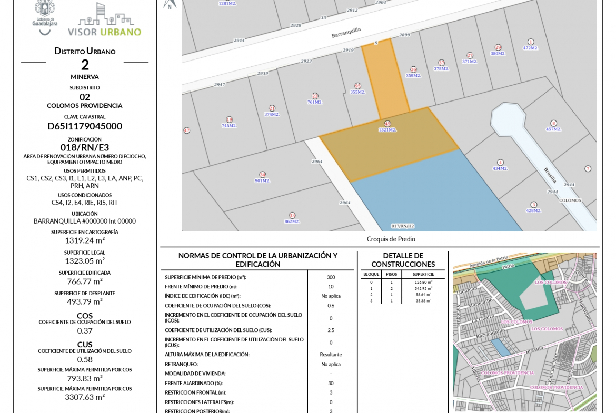The width and height of the screenshot is (616, 413).
Task: Click lot marker 1 with 472M2 area
Action: [531, 42]
